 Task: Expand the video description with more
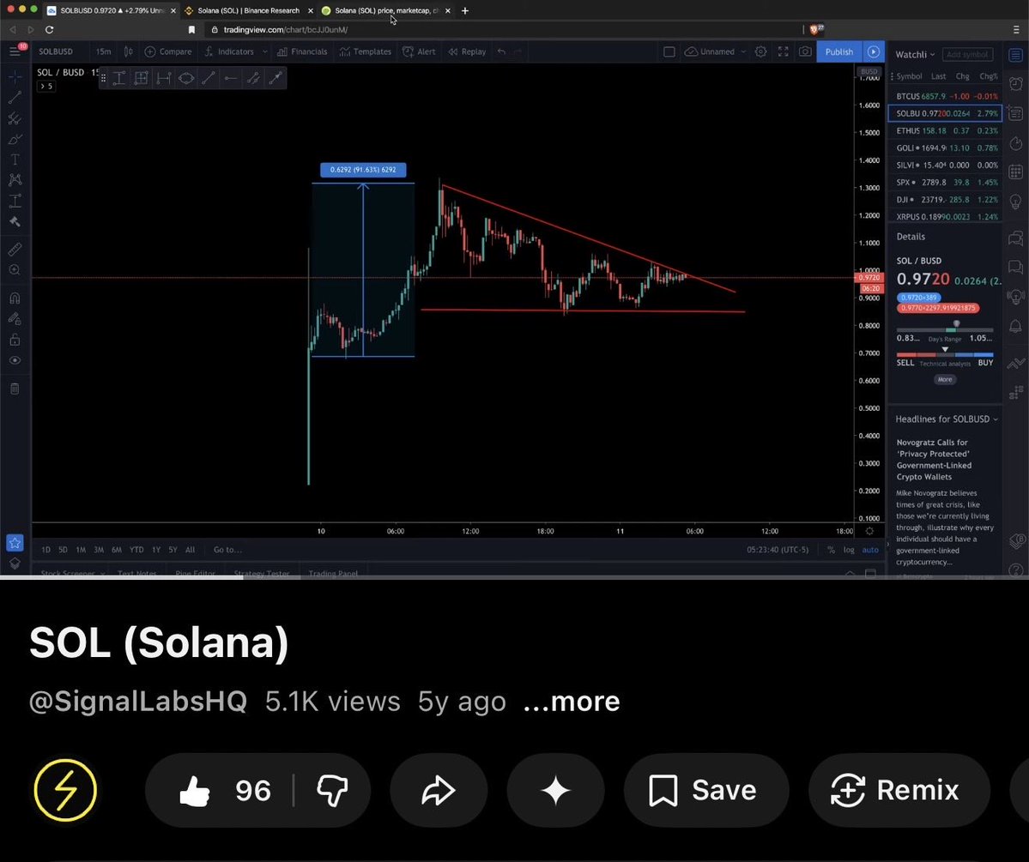point(572,702)
